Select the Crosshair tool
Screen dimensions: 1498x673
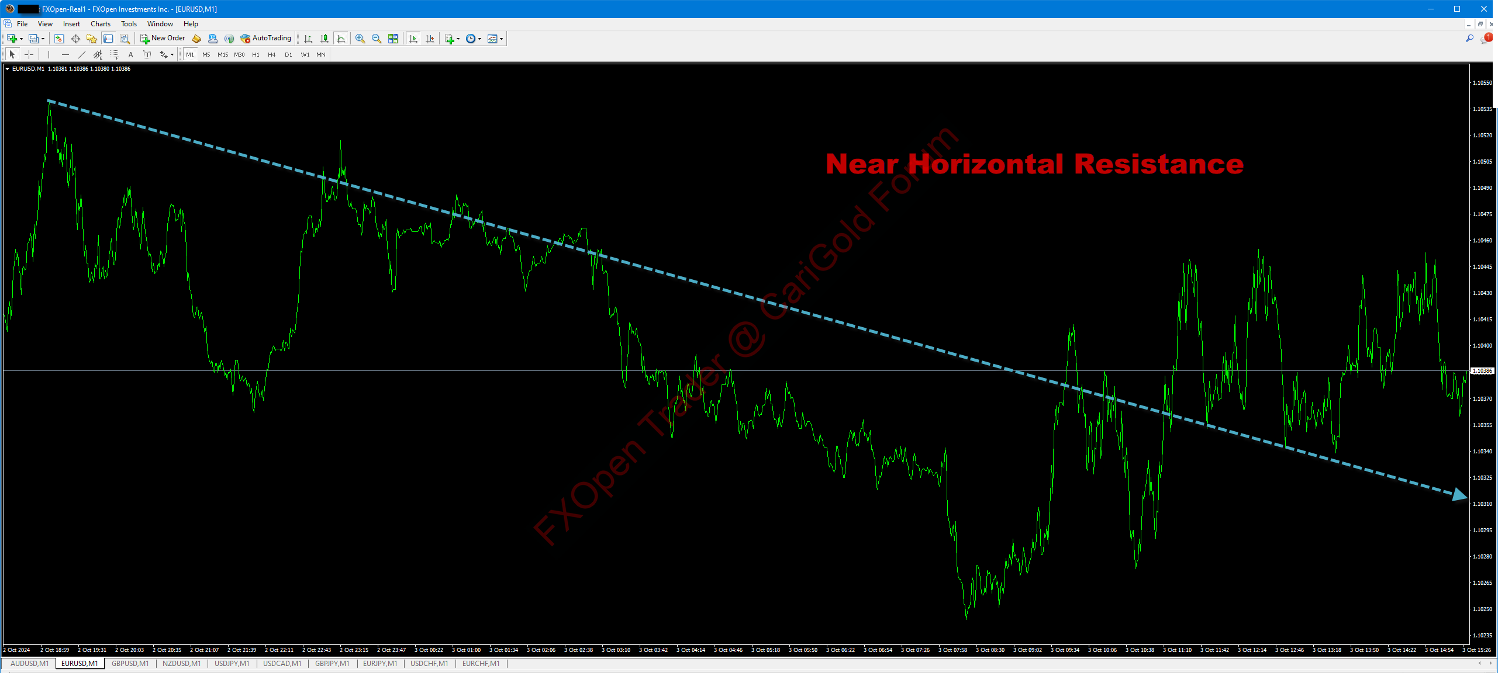[x=29, y=54]
